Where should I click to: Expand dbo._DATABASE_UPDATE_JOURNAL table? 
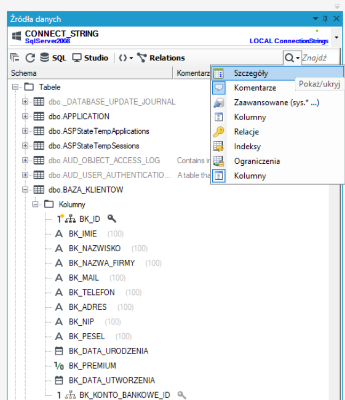pyautogui.click(x=25, y=102)
